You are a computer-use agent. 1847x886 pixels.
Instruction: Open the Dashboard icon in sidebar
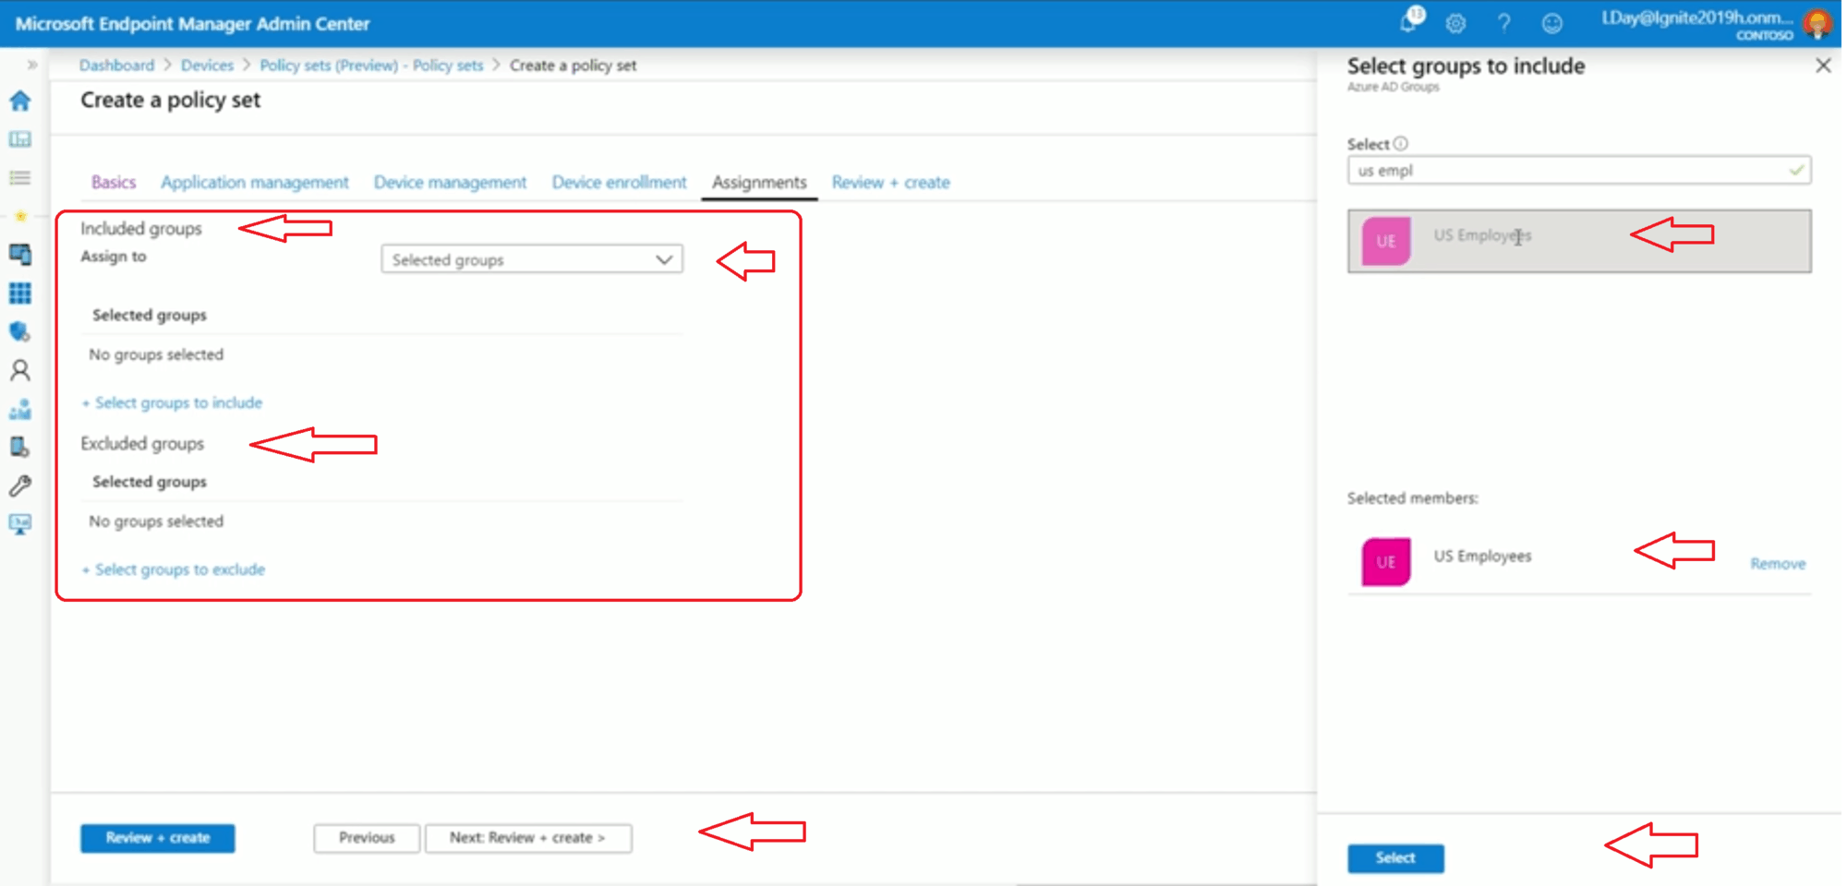point(19,138)
